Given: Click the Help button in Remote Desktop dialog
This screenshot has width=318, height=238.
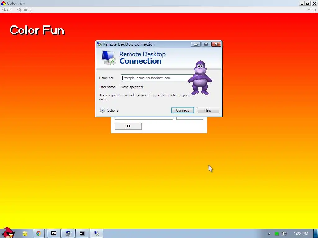Looking at the screenshot, I should click(x=208, y=110).
